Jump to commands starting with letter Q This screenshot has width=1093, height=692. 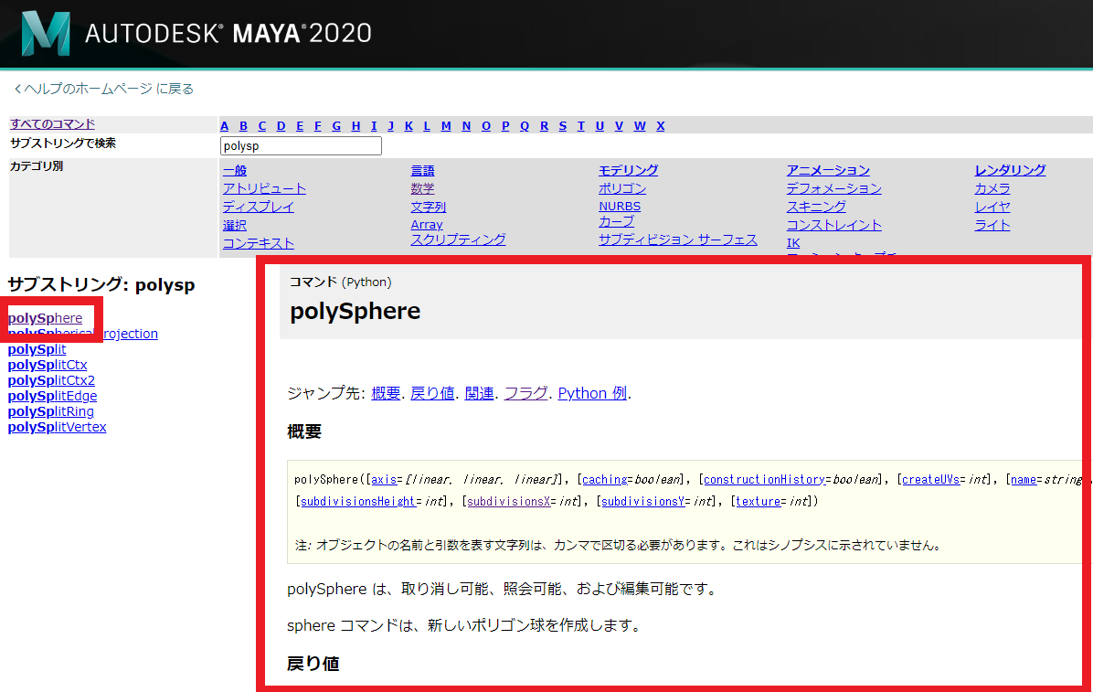525,126
